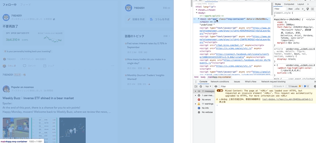Click the 1 user messages person icon
Screen dimensions: 316x143
[199, 95]
